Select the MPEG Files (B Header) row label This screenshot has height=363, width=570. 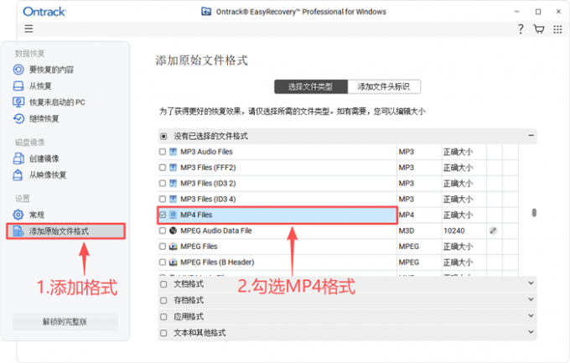click(x=217, y=262)
